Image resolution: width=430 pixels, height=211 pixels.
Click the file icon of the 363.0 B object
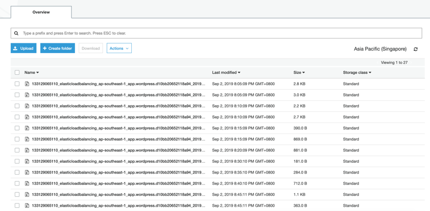[x=27, y=206]
